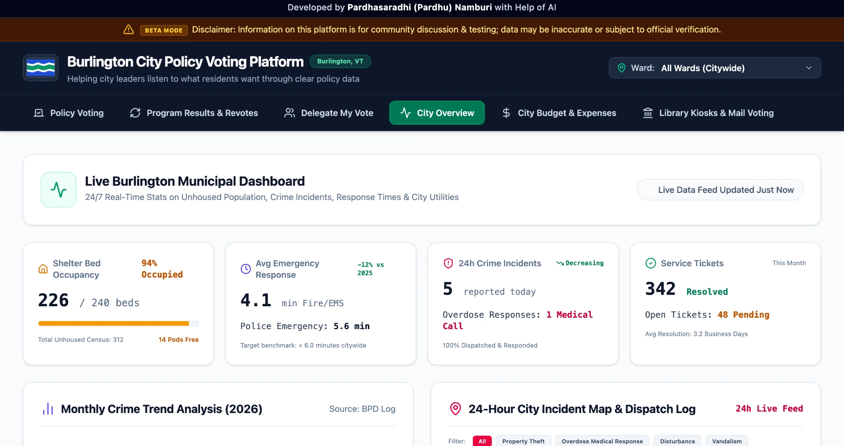Click the red map pin incident icon
The image size is (844, 446).
455,409
